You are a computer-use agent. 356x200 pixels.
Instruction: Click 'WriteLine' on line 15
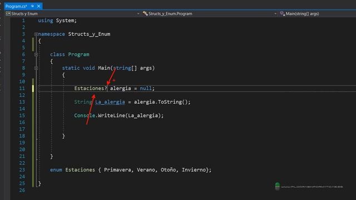pos(111,116)
